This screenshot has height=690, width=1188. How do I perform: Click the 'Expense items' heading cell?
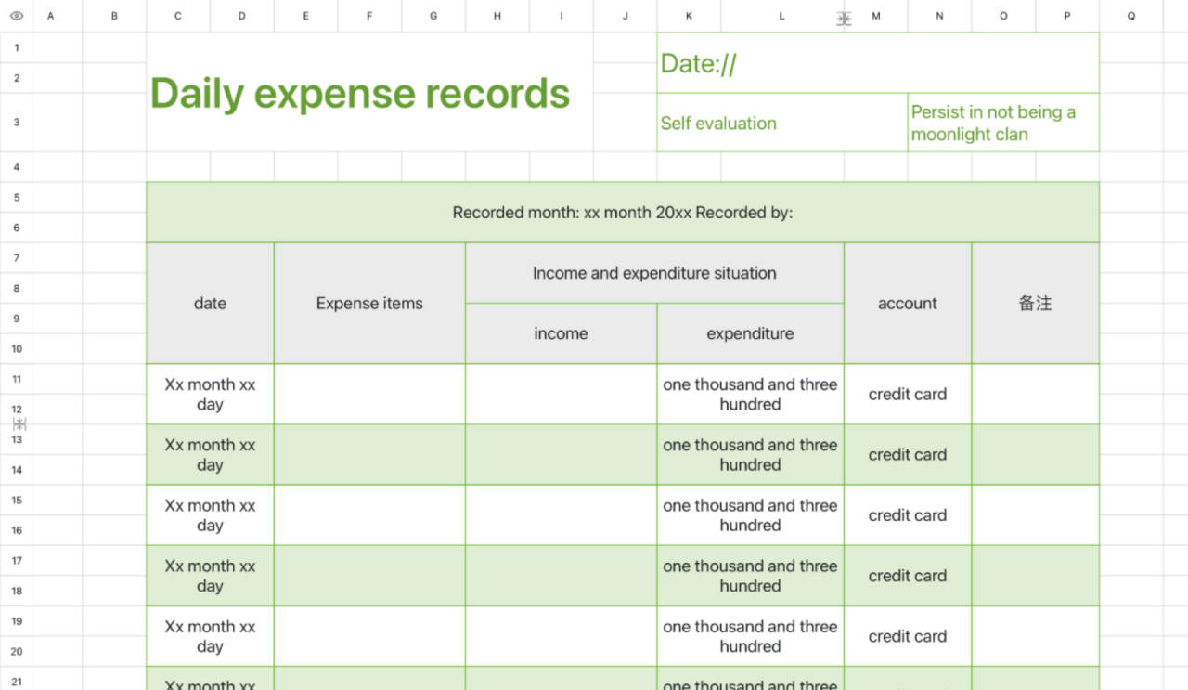tap(369, 304)
